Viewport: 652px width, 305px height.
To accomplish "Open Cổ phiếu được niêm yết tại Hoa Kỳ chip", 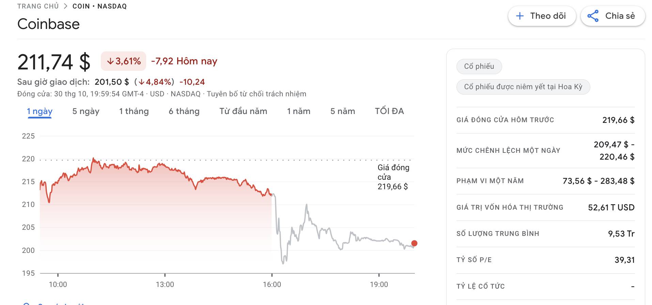I will (523, 87).
